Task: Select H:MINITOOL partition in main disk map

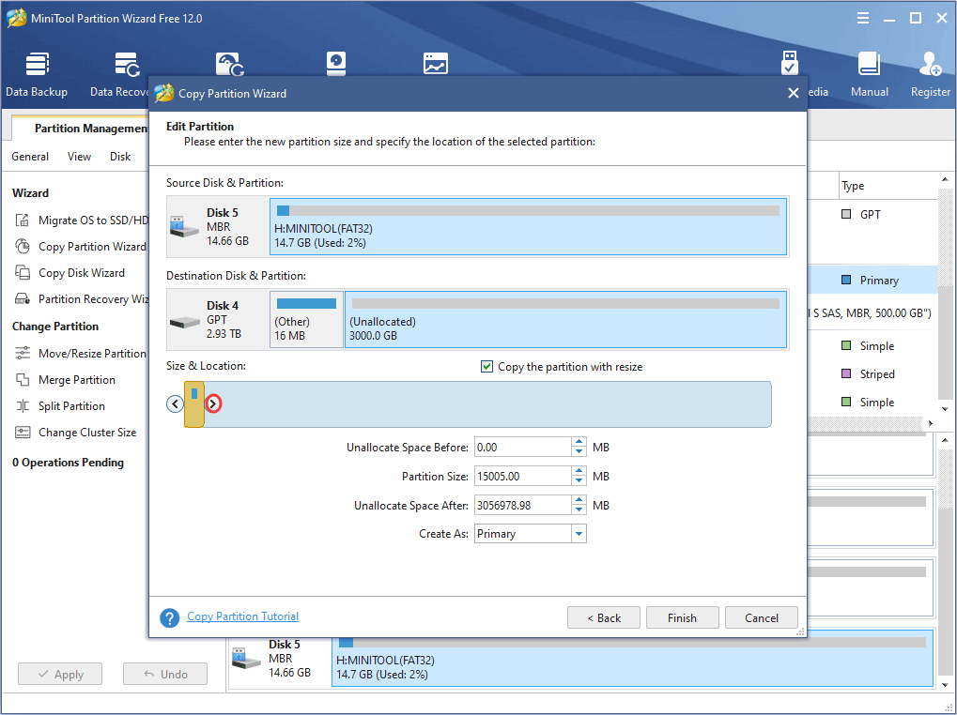Action: (x=632, y=659)
